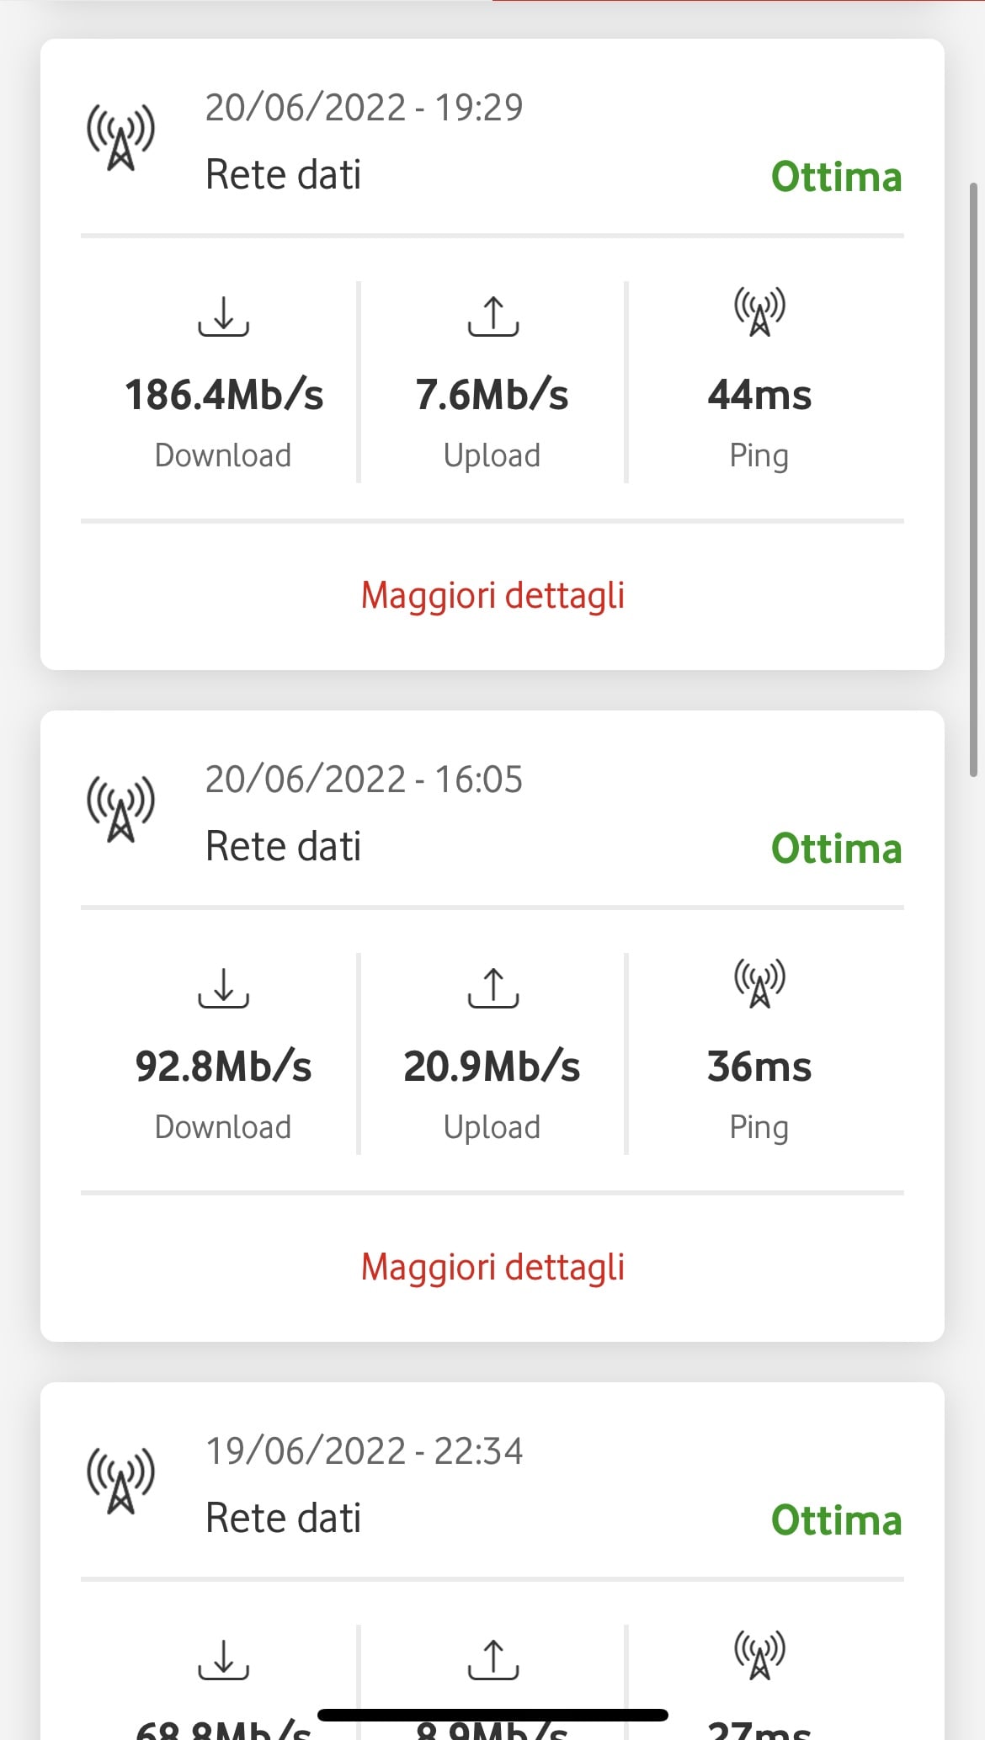
Task: Tap the home indicator bar at bottom
Action: pos(492,1715)
